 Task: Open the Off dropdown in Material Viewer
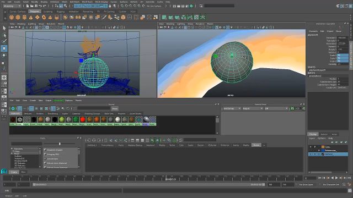[x=276, y=108]
